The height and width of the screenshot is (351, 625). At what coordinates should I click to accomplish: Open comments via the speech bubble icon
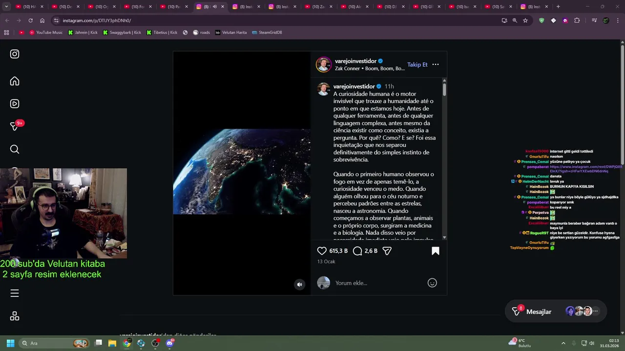coord(357,251)
